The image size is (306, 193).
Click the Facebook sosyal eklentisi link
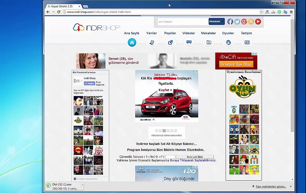[87, 179]
